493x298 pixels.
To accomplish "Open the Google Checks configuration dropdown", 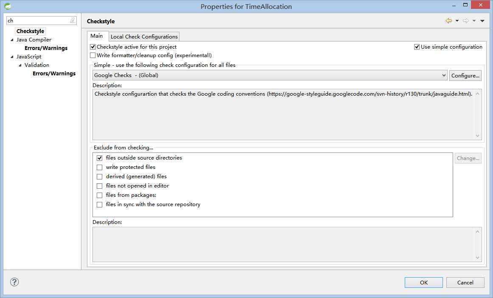I will click(x=270, y=75).
